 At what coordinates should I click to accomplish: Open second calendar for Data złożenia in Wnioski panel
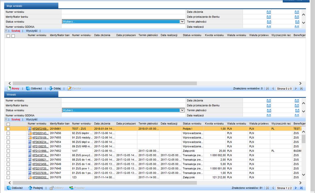tap(297, 101)
